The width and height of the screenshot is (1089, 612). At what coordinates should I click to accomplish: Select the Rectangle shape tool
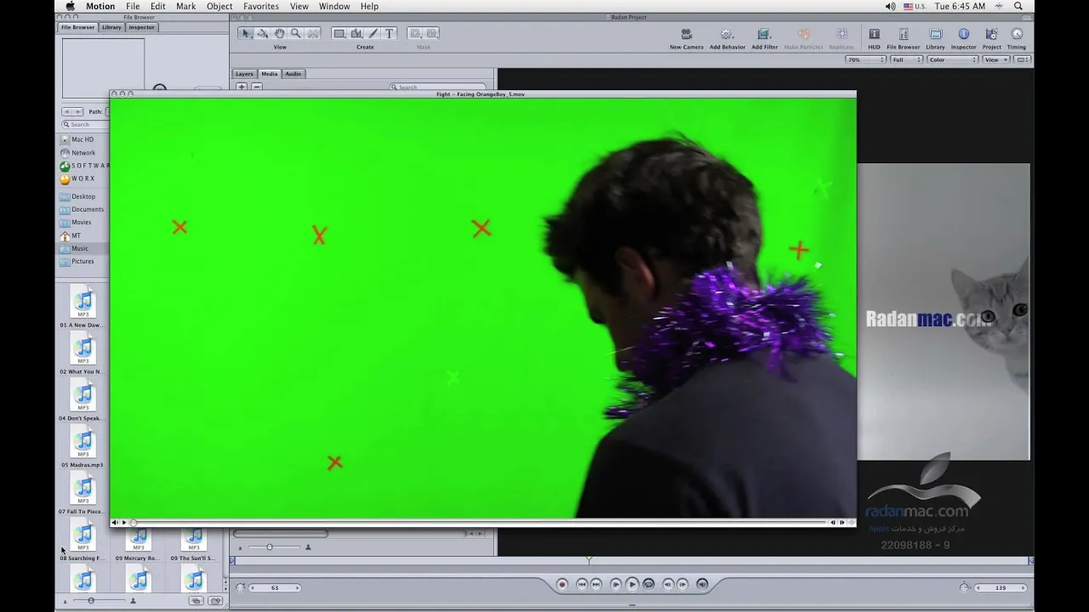coord(339,34)
